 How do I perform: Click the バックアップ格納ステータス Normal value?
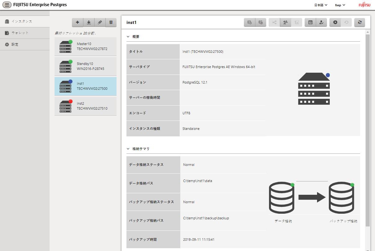189,202
